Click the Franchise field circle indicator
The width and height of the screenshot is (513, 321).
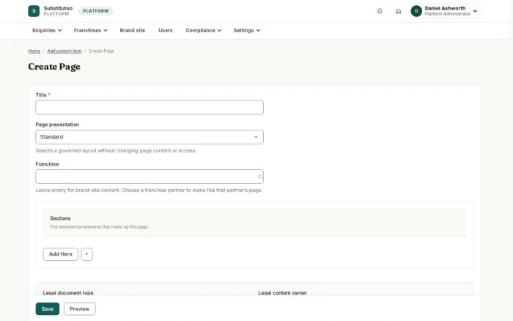coord(259,177)
